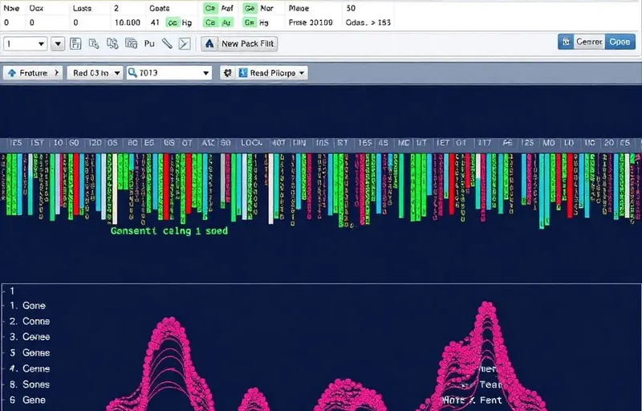Image resolution: width=642 pixels, height=411 pixels.
Task: Click the blue Cpee button
Action: tap(620, 42)
